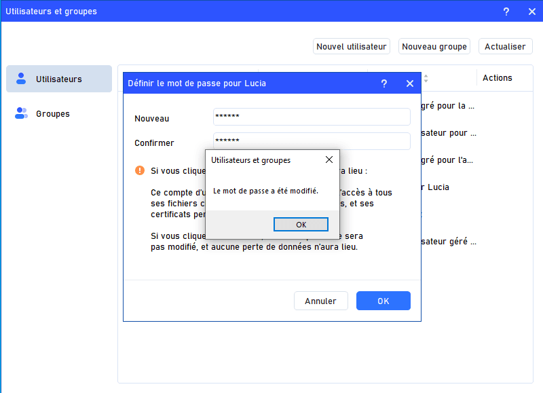Open help in the password dialog title bar

coord(384,83)
